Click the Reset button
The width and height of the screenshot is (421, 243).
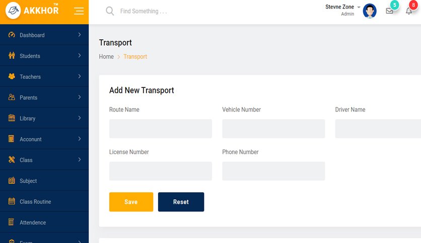pyautogui.click(x=181, y=202)
